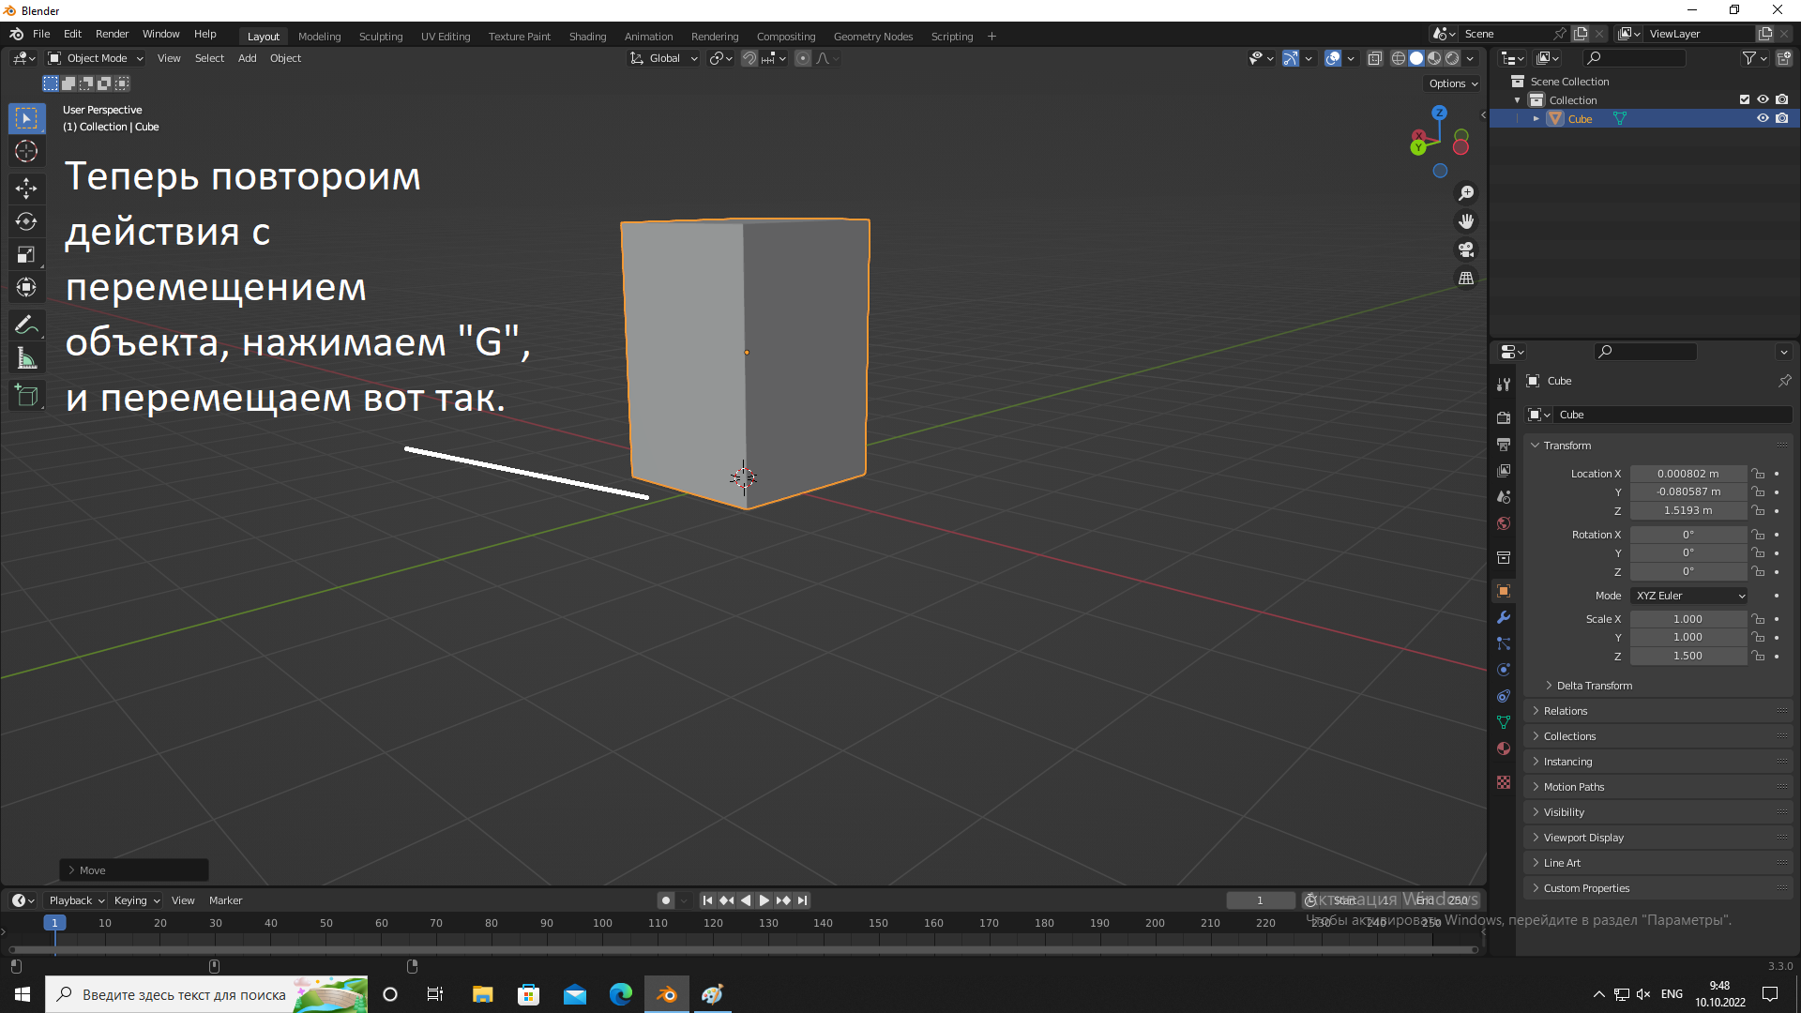The height and width of the screenshot is (1013, 1801).
Task: Open the Object Data mesh properties tab
Action: coord(1504,722)
